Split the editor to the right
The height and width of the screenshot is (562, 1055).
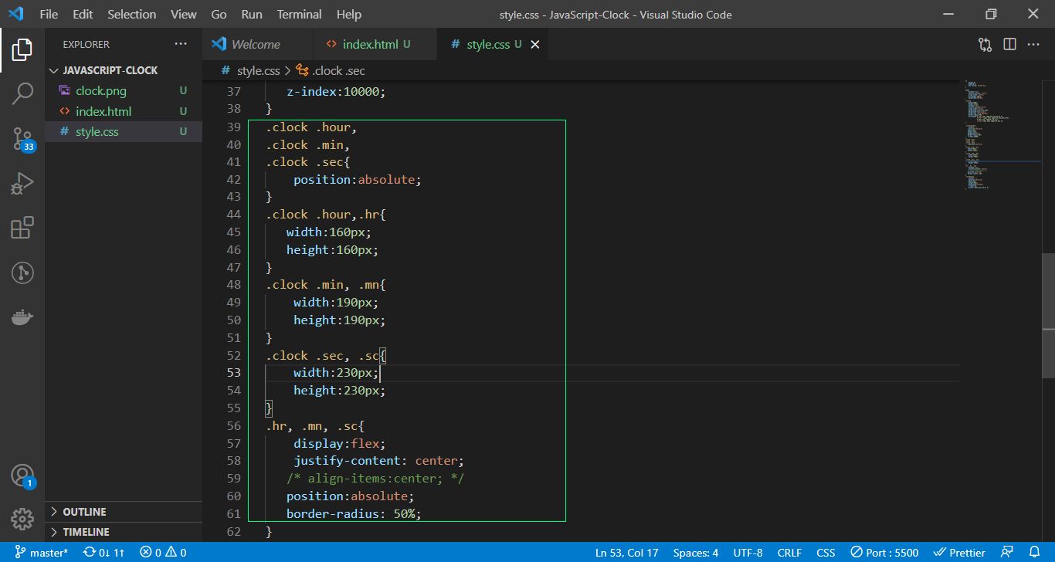click(x=1009, y=44)
